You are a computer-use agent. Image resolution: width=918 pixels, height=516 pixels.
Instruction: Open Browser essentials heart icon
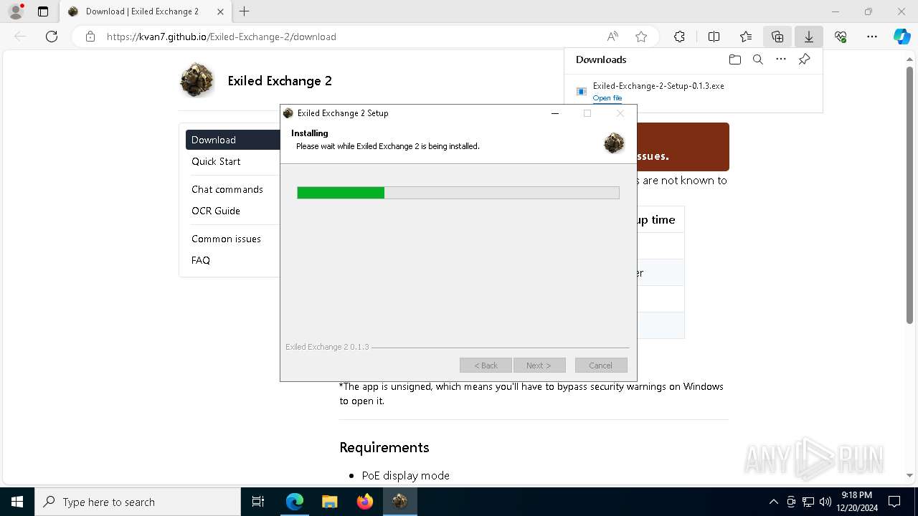(x=841, y=37)
